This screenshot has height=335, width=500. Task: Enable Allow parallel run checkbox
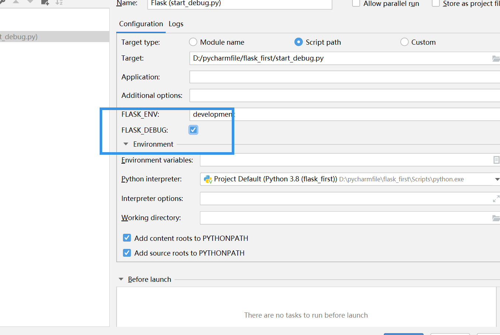356,3
